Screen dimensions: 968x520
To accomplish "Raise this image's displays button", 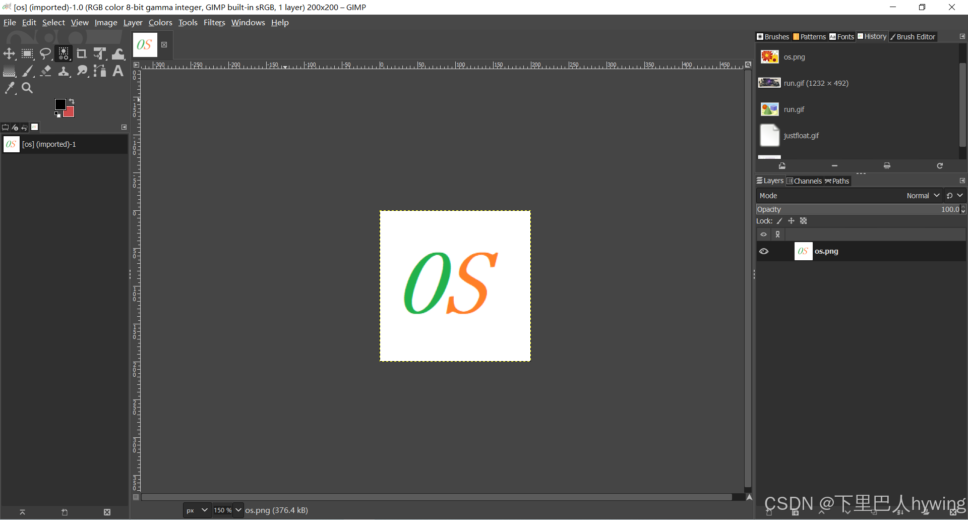I will click(22, 512).
